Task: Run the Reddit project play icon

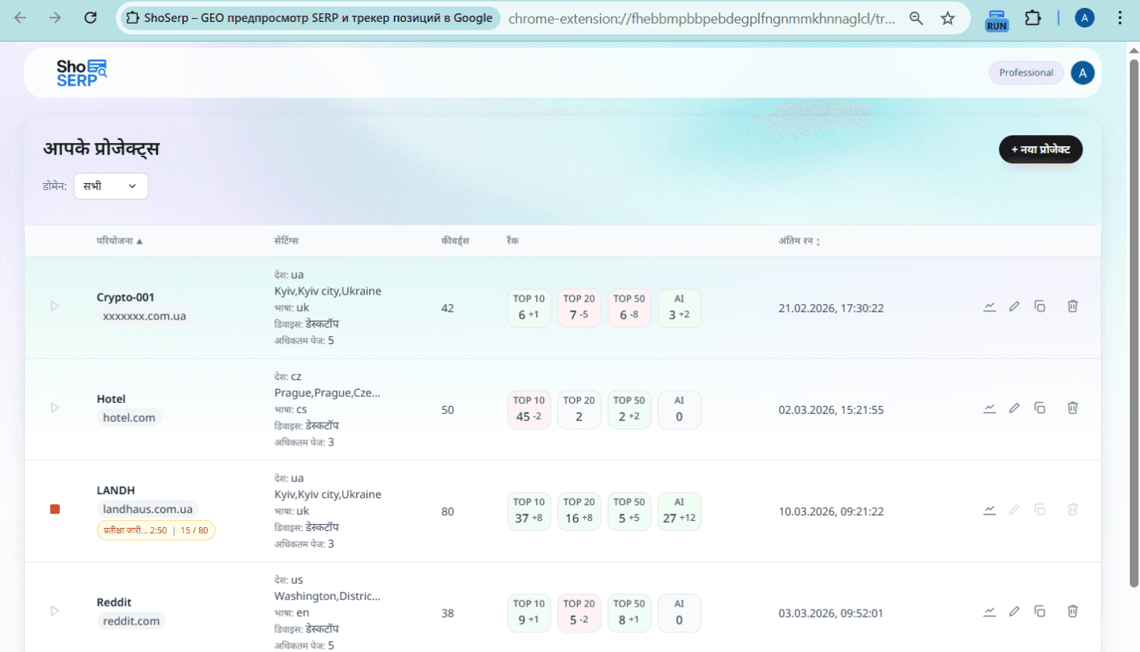Action: (x=54, y=610)
